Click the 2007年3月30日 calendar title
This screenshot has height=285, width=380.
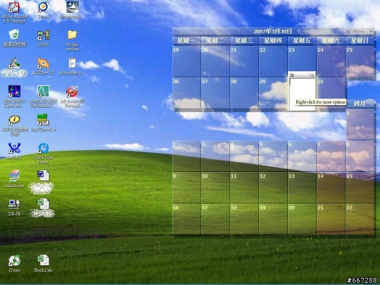[273, 31]
